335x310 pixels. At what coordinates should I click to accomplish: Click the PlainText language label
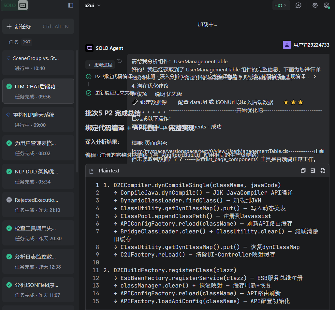109,171
